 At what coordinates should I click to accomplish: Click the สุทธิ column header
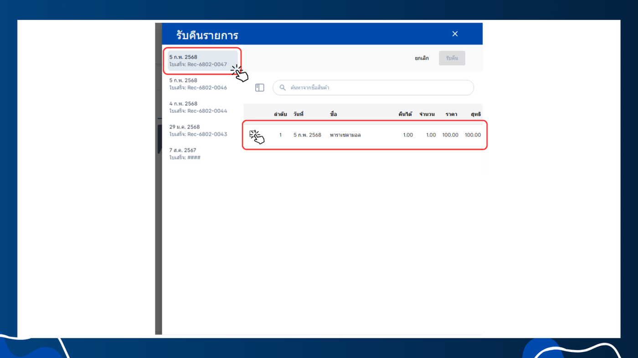[476, 114]
